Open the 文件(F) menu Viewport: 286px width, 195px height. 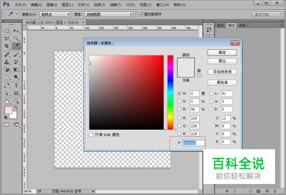pyautogui.click(x=20, y=5)
